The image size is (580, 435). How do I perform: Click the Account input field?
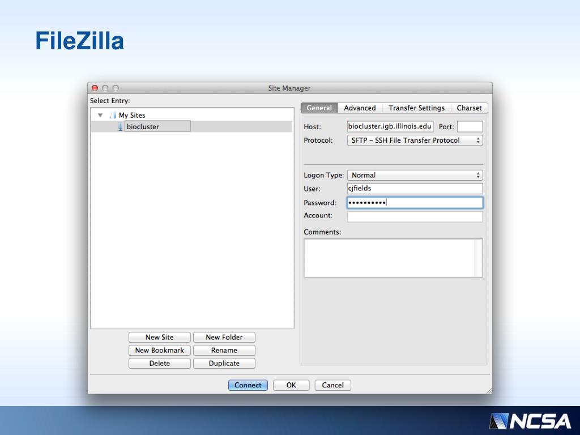click(415, 216)
